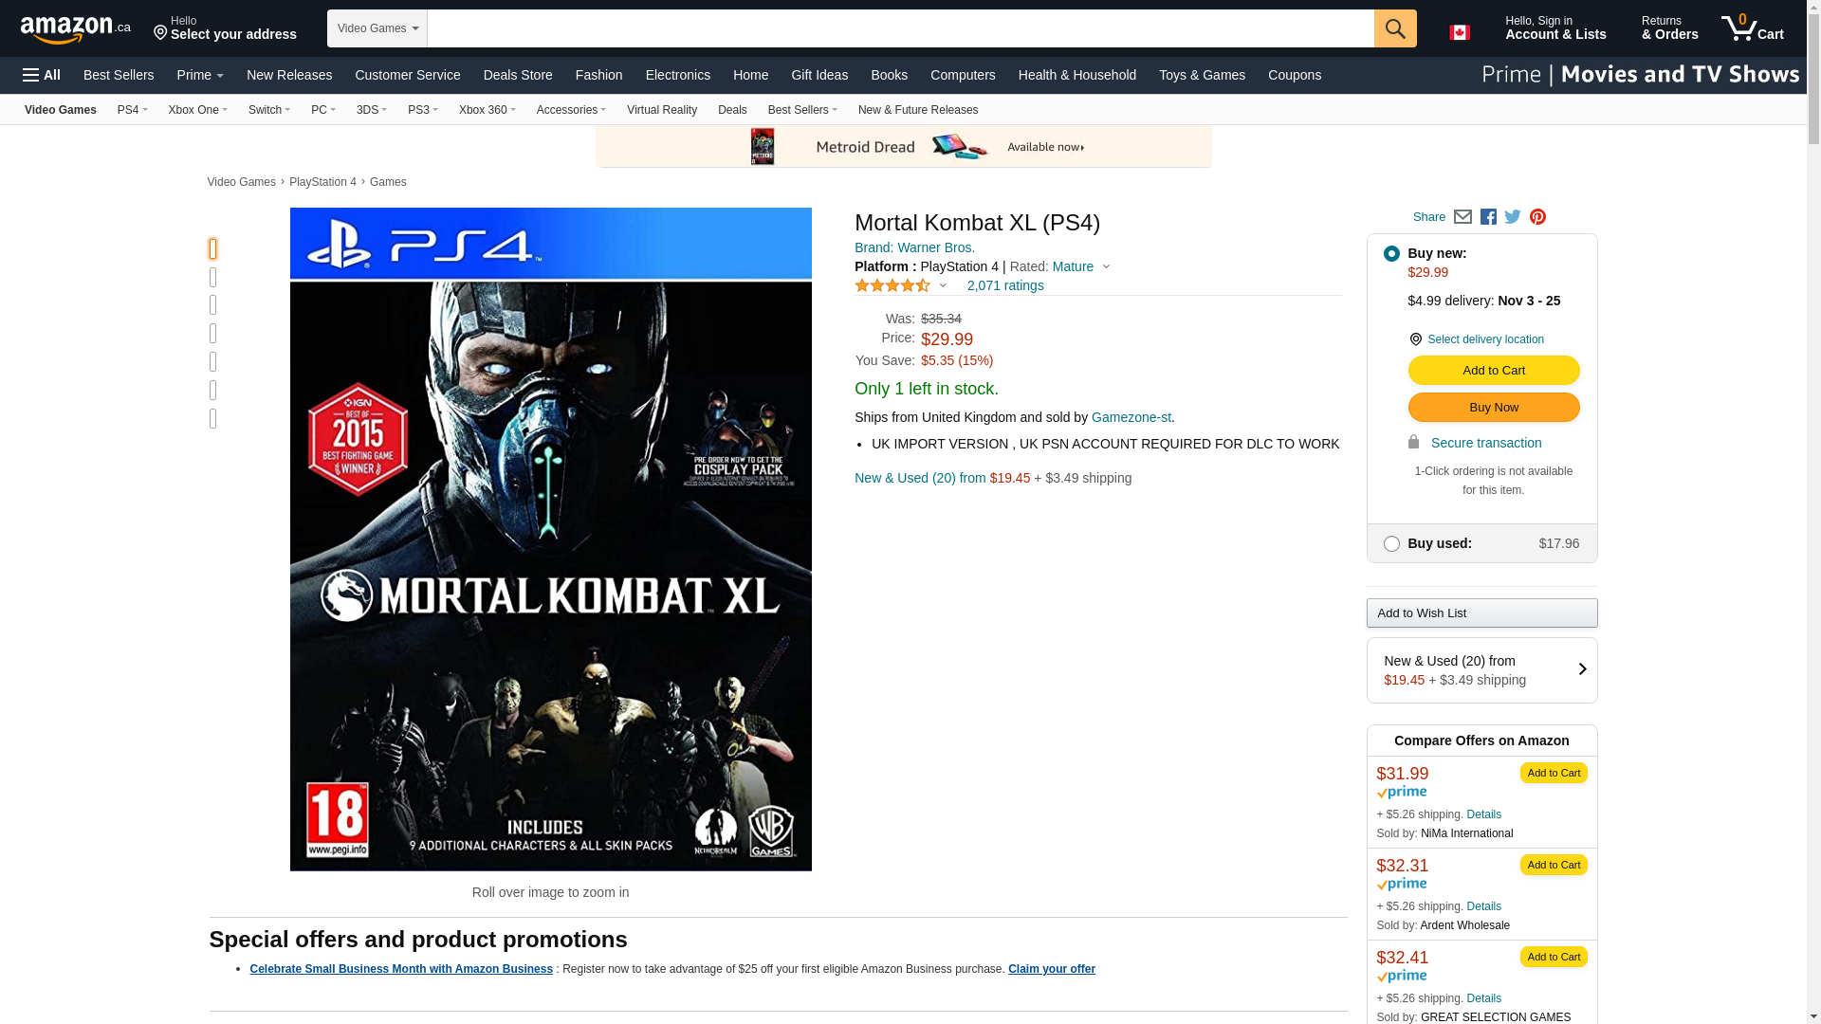The width and height of the screenshot is (1821, 1024).
Task: Share product on Pinterest
Action: click(x=1537, y=217)
